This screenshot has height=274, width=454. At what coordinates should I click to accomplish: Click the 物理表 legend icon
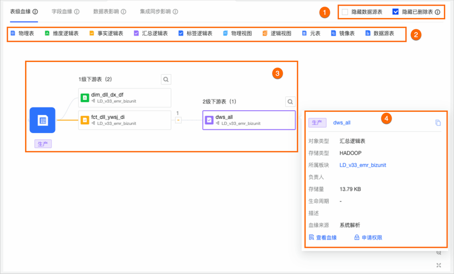[13, 33]
